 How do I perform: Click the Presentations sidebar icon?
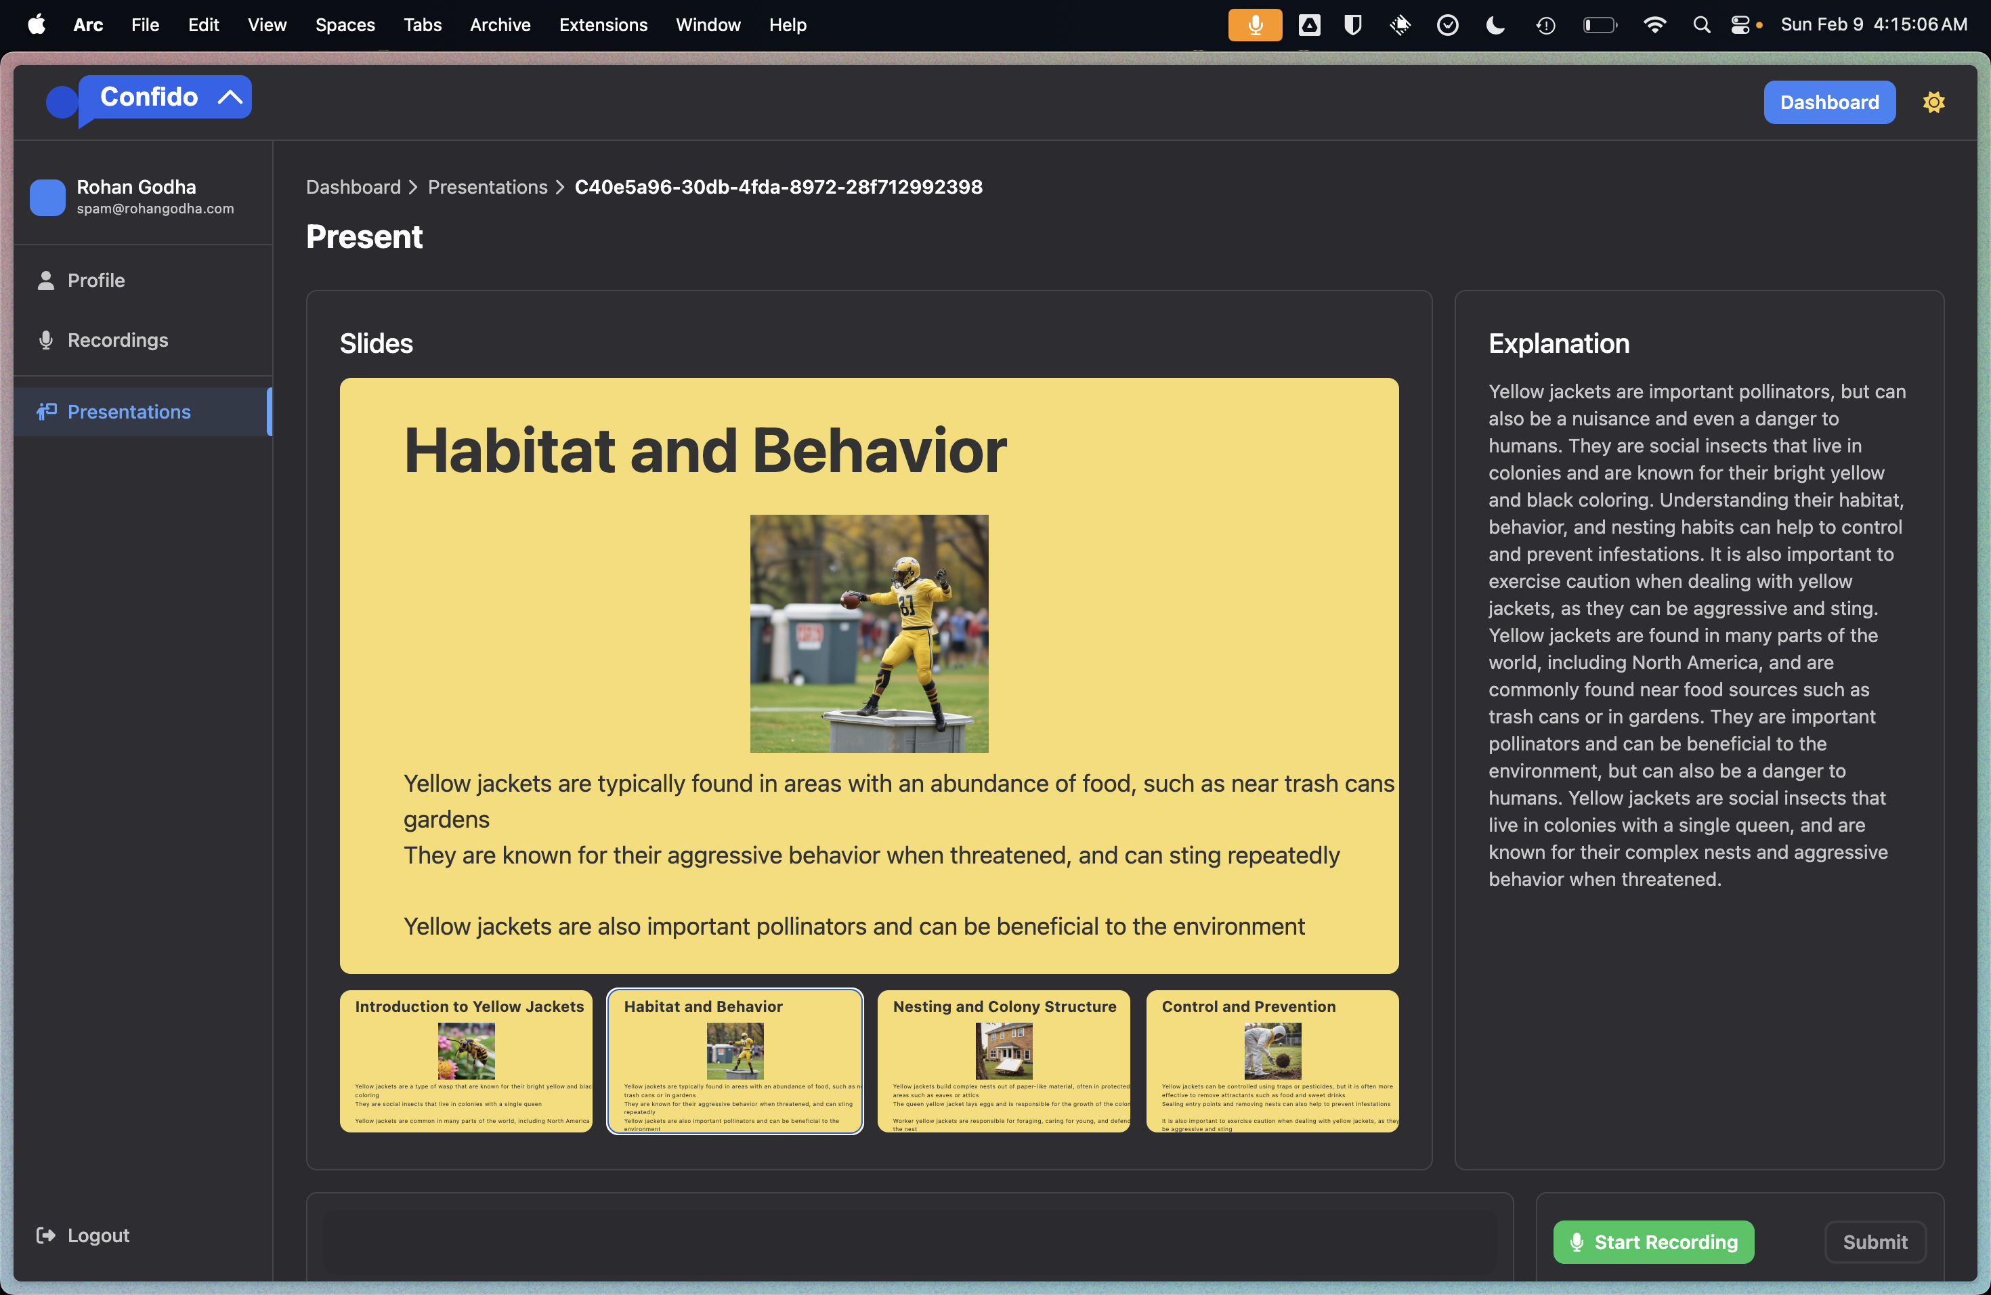coord(46,410)
